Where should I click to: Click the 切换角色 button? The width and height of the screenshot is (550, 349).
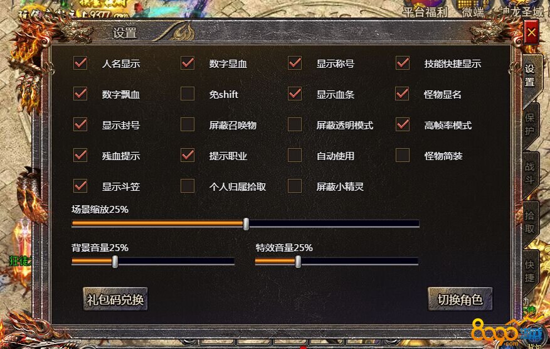460,299
